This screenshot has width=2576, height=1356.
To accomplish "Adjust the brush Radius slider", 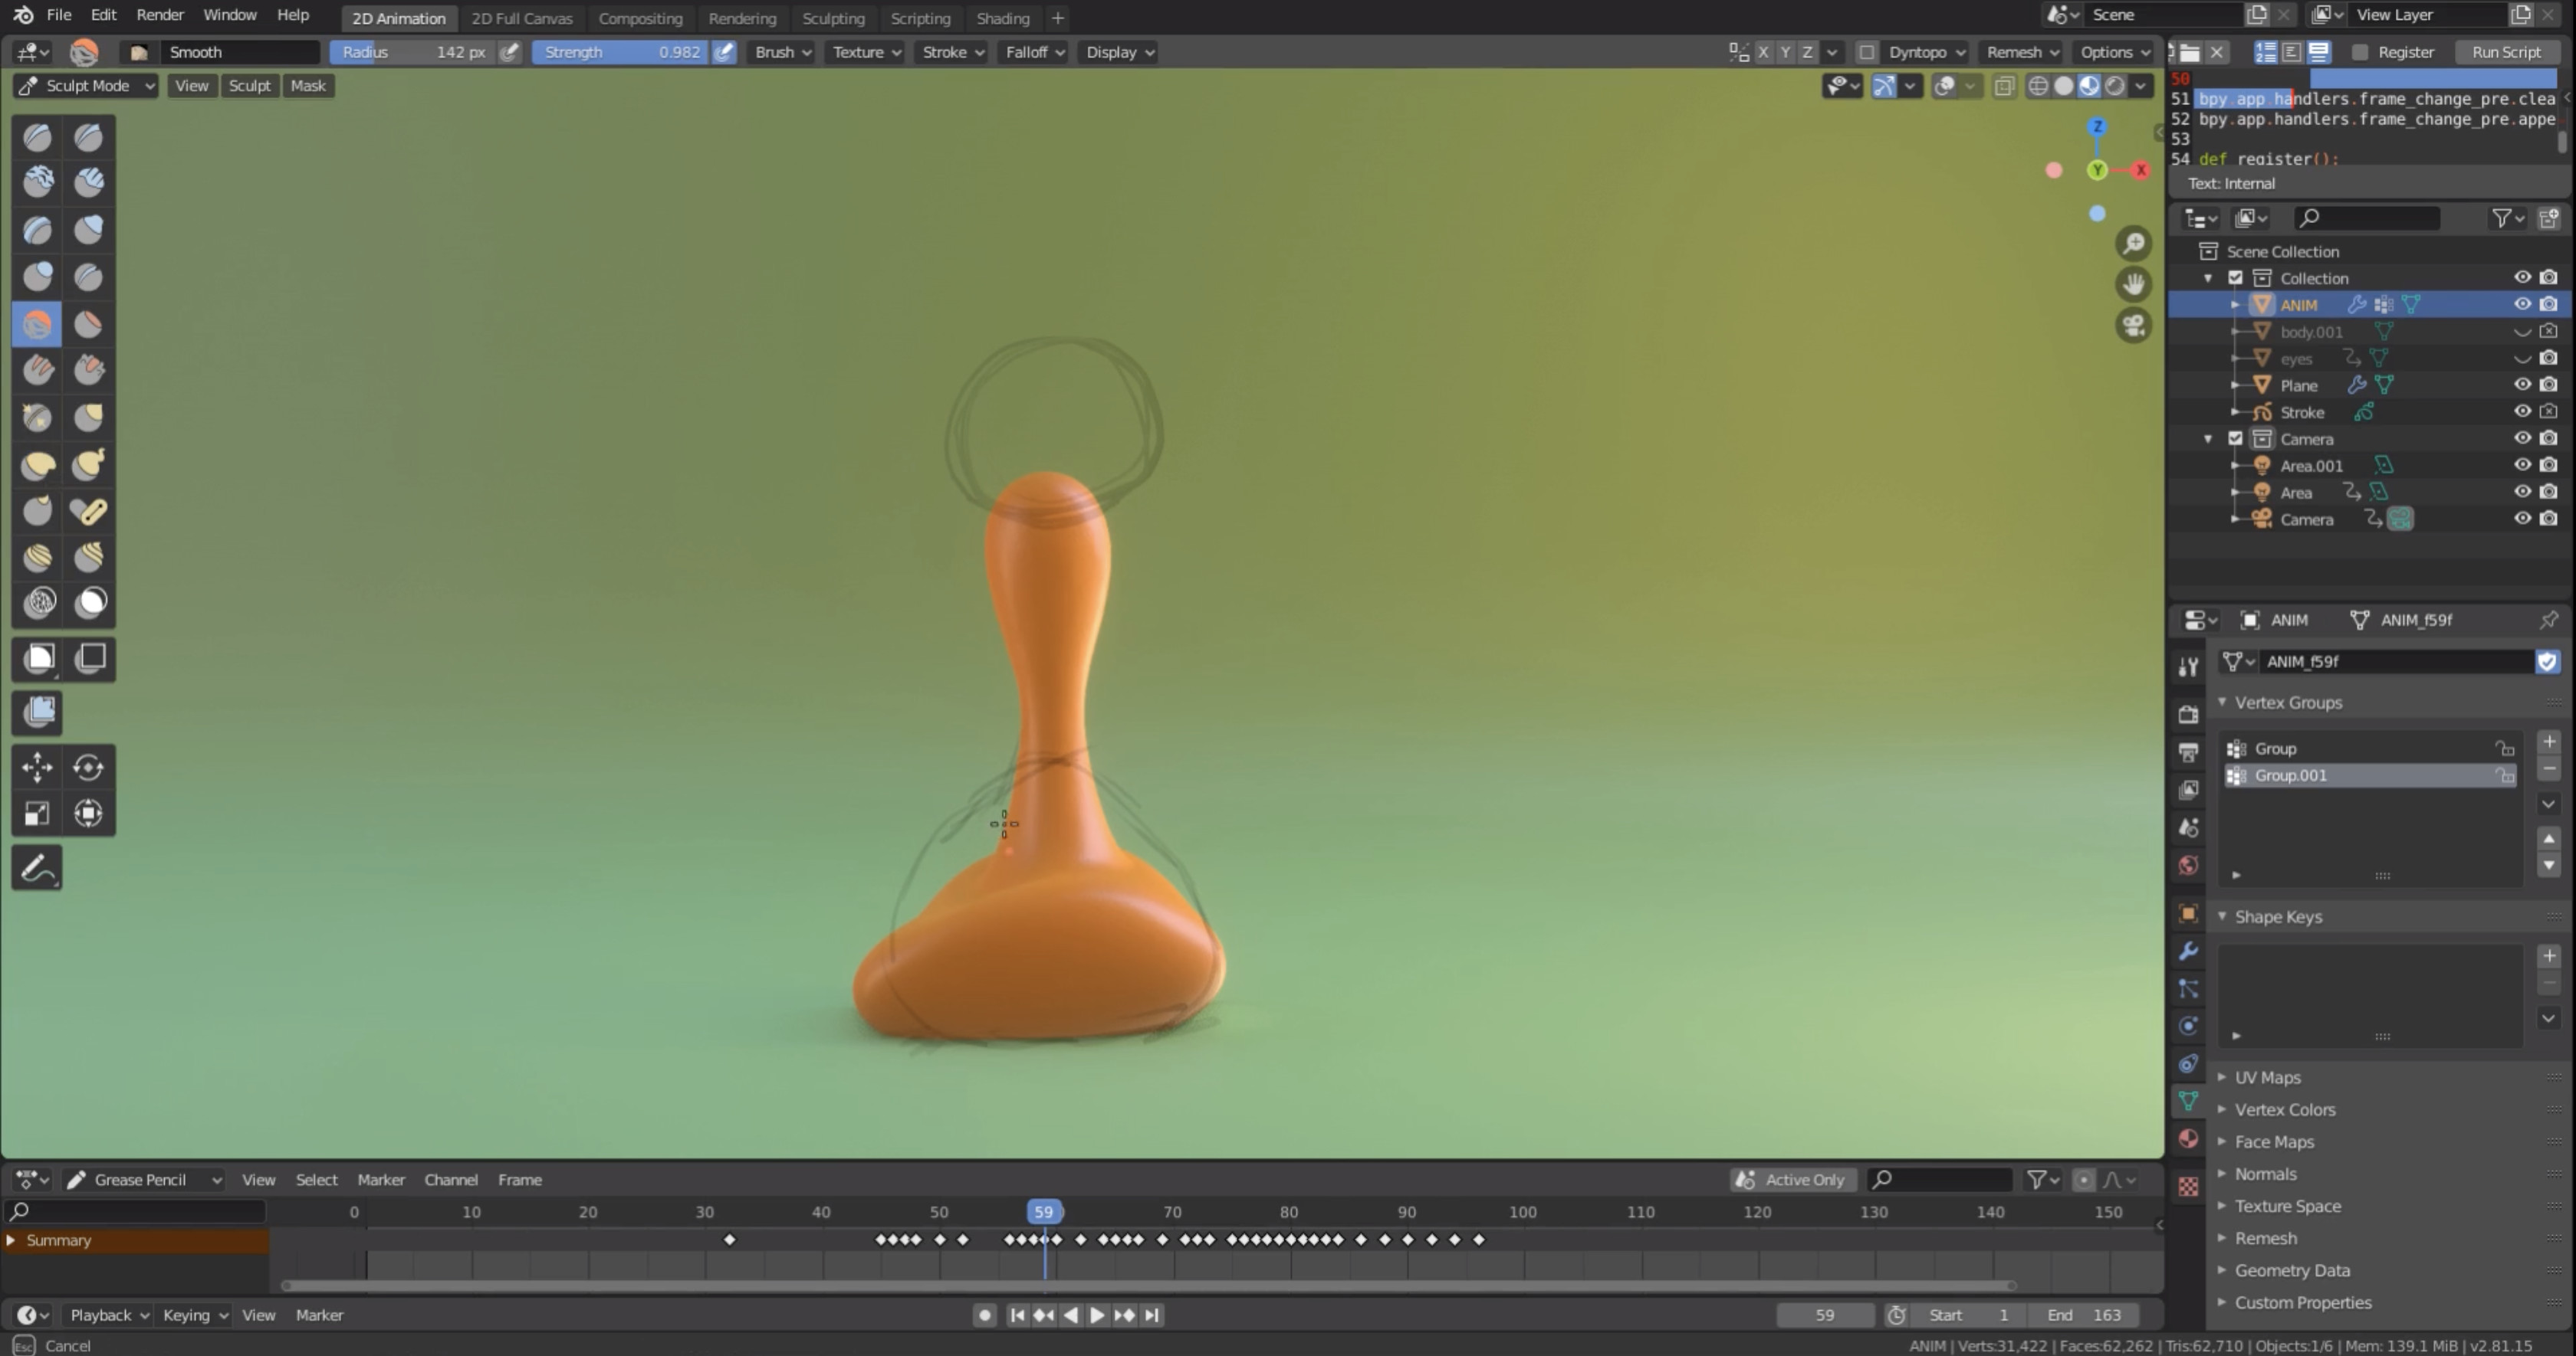I will click(413, 52).
